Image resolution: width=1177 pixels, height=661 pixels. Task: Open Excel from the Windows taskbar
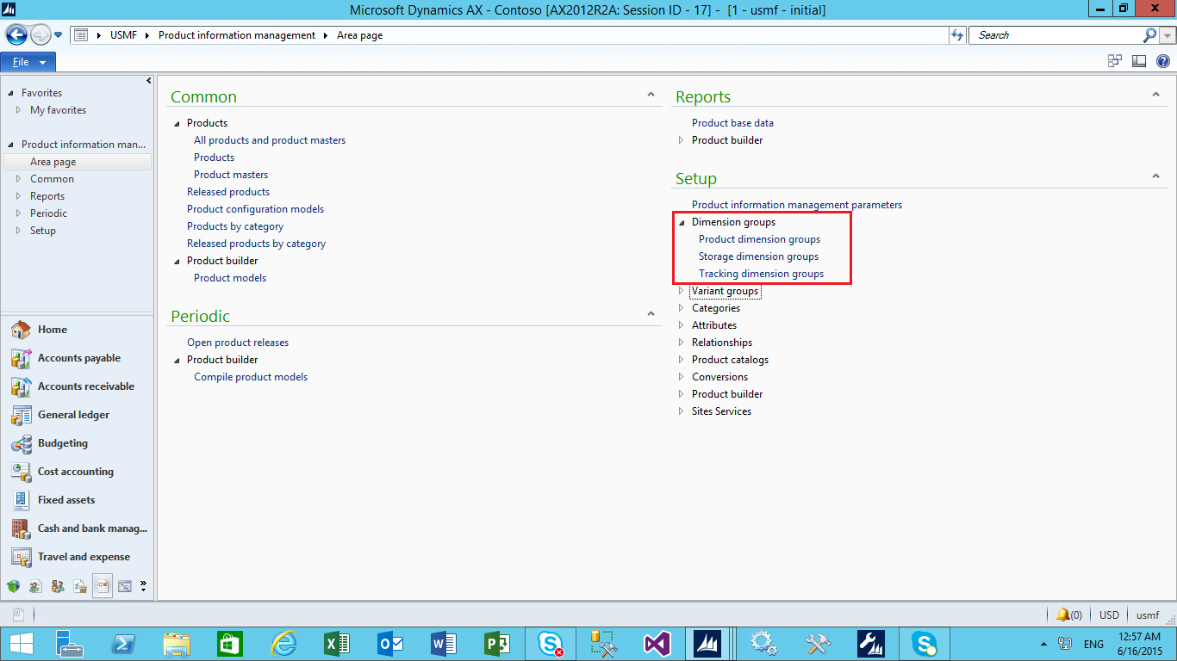click(335, 643)
